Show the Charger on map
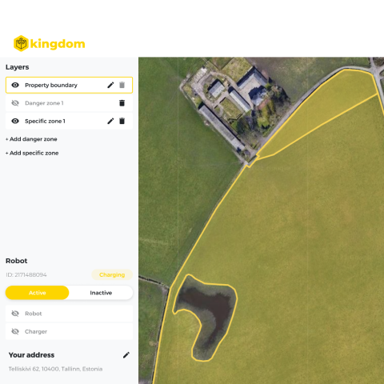This screenshot has height=384, width=384. click(x=15, y=331)
